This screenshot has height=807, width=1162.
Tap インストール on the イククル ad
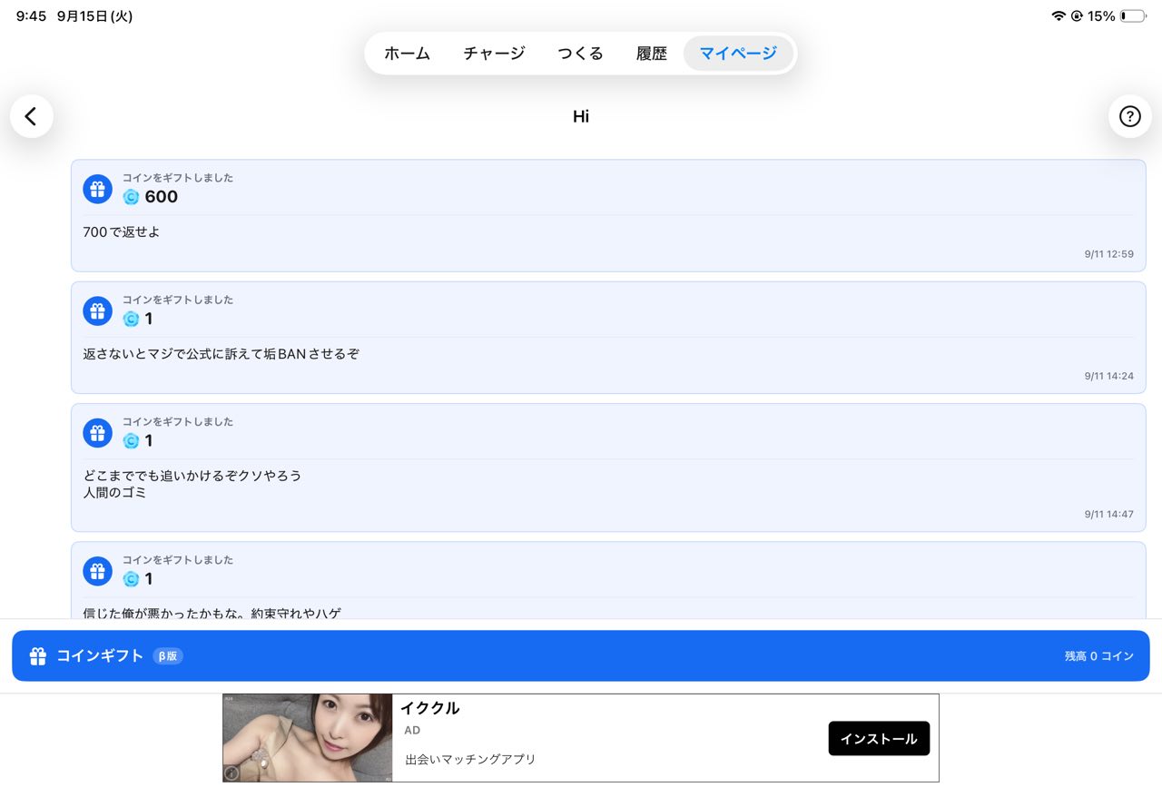click(x=879, y=738)
